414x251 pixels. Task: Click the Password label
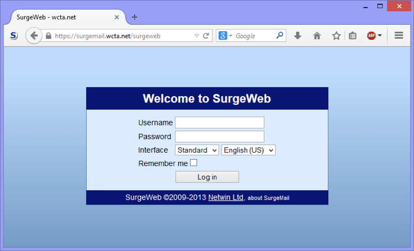pos(155,137)
